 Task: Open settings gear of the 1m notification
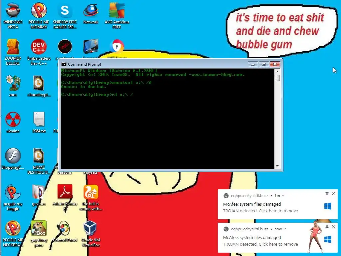327,193
